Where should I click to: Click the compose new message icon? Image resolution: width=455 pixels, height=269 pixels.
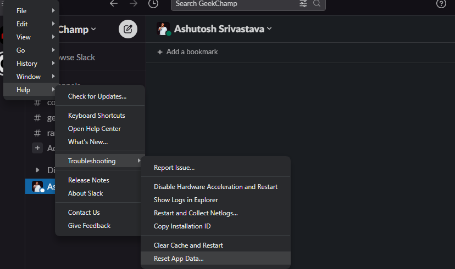128,29
